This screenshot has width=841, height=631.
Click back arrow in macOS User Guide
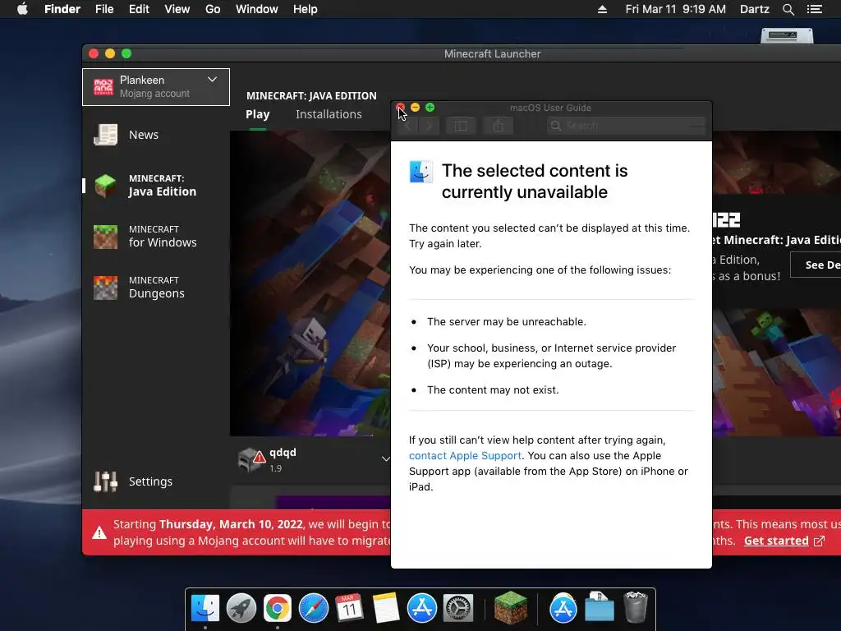coord(408,126)
